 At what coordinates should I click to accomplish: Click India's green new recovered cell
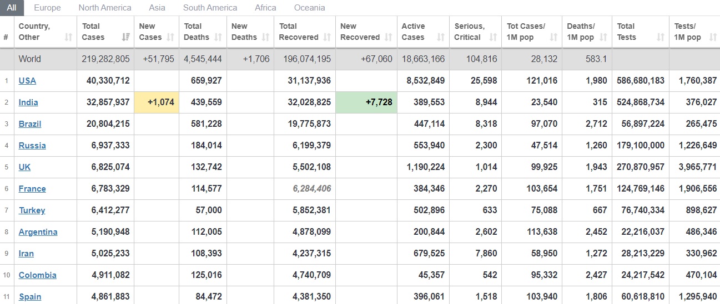tap(366, 102)
